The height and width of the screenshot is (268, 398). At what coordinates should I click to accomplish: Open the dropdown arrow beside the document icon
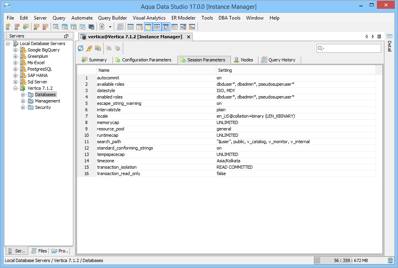110,27
